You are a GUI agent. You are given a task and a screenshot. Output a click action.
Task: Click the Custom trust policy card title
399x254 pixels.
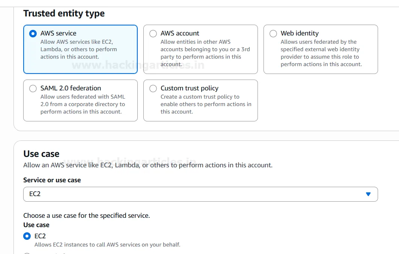point(189,88)
